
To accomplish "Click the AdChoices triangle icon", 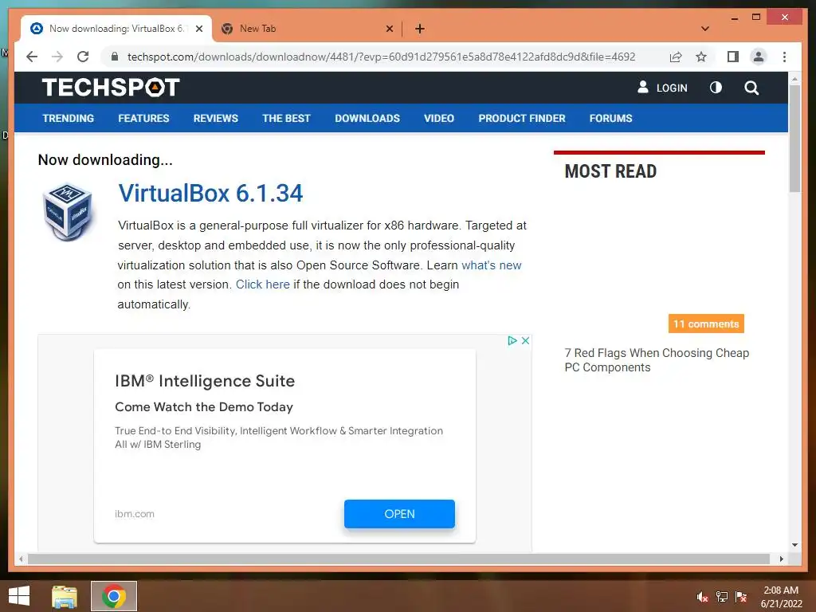I will point(512,340).
